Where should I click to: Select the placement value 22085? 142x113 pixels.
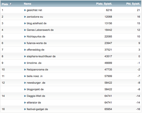click(x=108, y=37)
